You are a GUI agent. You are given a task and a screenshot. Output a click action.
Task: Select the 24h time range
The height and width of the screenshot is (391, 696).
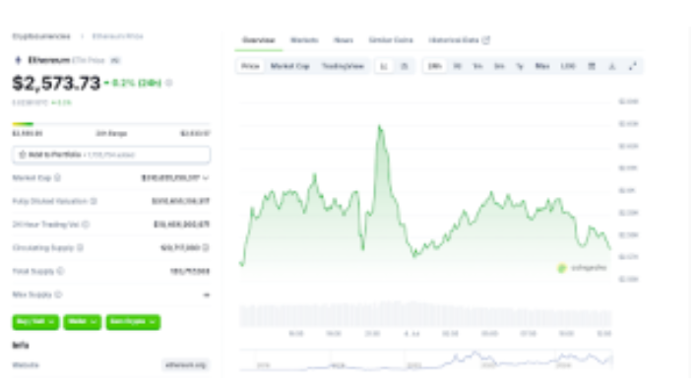[434, 66]
